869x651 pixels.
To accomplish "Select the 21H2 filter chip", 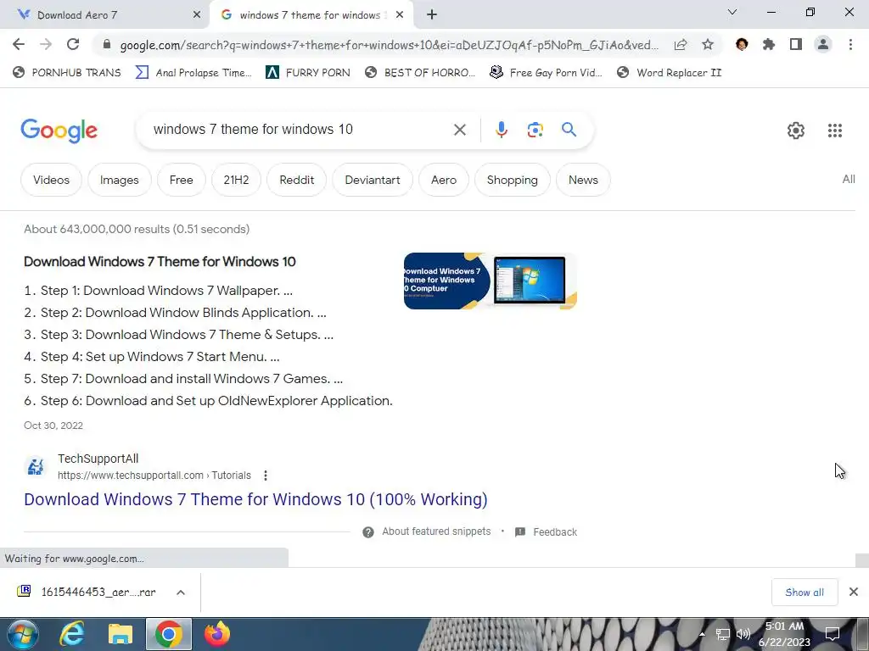I will pos(236,180).
